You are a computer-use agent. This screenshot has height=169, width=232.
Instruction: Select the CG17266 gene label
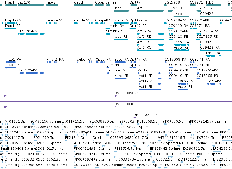click(x=204, y=8)
